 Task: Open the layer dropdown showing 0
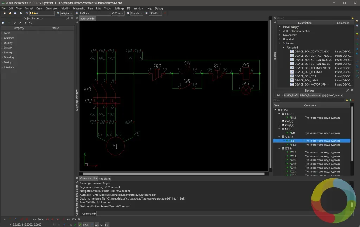click(x=42, y=13)
